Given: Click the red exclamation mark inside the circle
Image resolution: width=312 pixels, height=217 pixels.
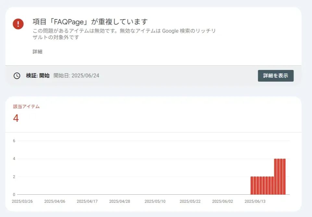Looking at the screenshot, I should (x=18, y=24).
